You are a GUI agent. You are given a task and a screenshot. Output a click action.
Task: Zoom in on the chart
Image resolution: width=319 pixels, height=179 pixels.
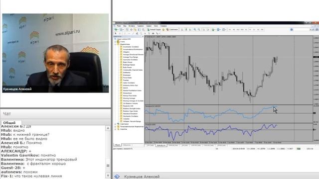(x=195, y=30)
